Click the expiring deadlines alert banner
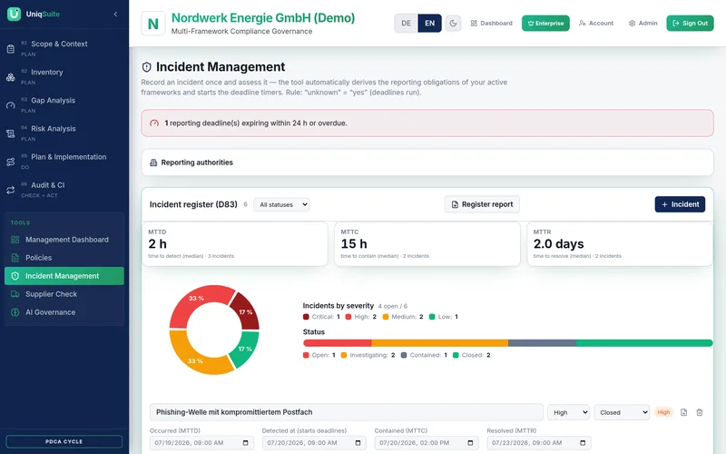 (427, 123)
